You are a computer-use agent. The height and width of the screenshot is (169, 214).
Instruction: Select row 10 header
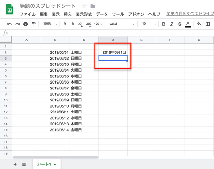pyautogui.click(x=6, y=100)
